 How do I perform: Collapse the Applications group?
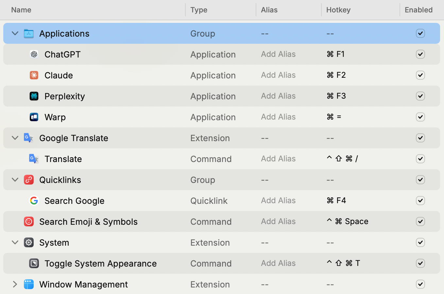tap(15, 33)
